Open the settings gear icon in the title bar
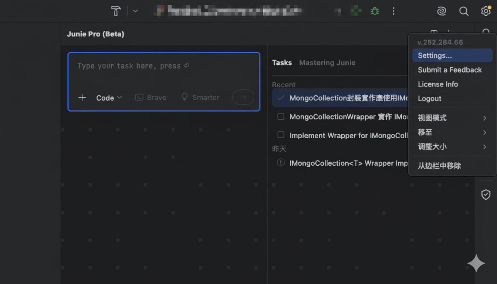Image resolution: width=497 pixels, height=284 pixels. 486,11
